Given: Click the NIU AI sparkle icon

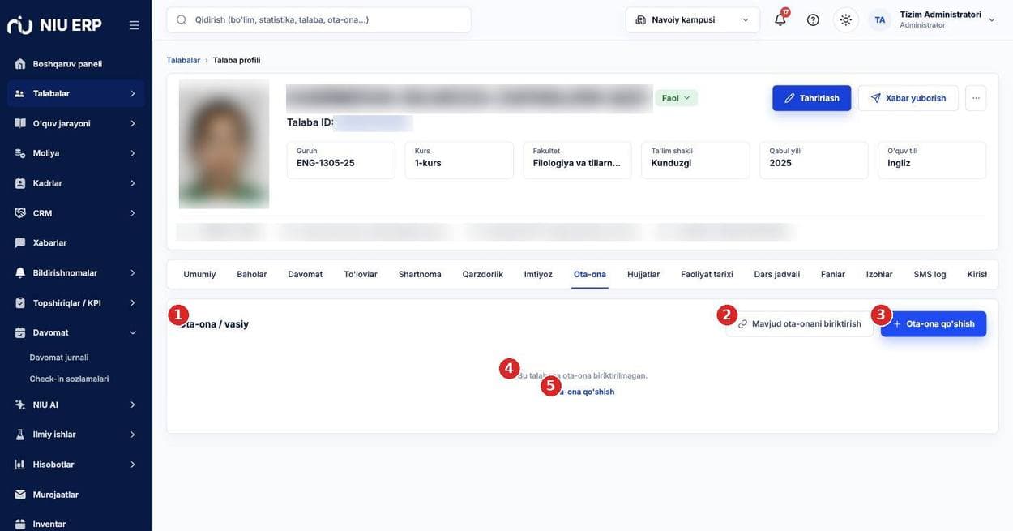Looking at the screenshot, I should click(20, 405).
